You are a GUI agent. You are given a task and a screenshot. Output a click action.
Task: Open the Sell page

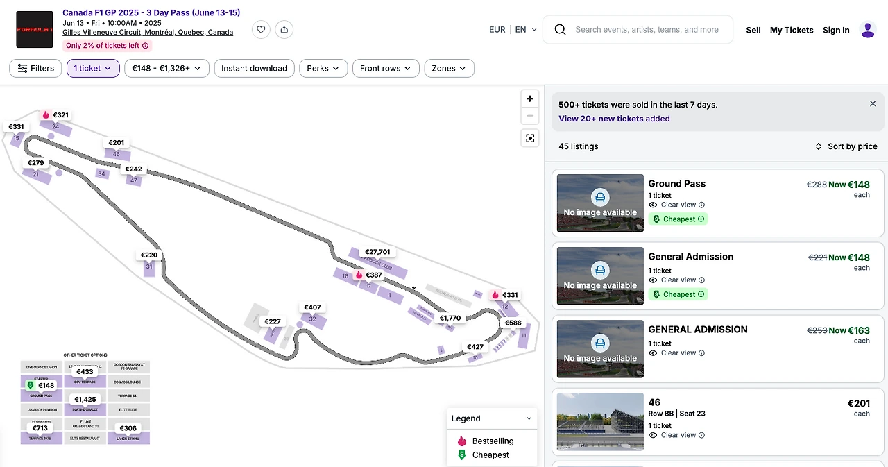pos(753,30)
